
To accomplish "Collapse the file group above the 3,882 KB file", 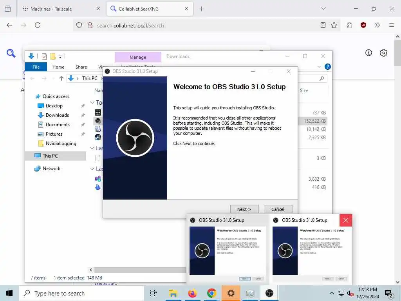I will [x=92, y=169].
